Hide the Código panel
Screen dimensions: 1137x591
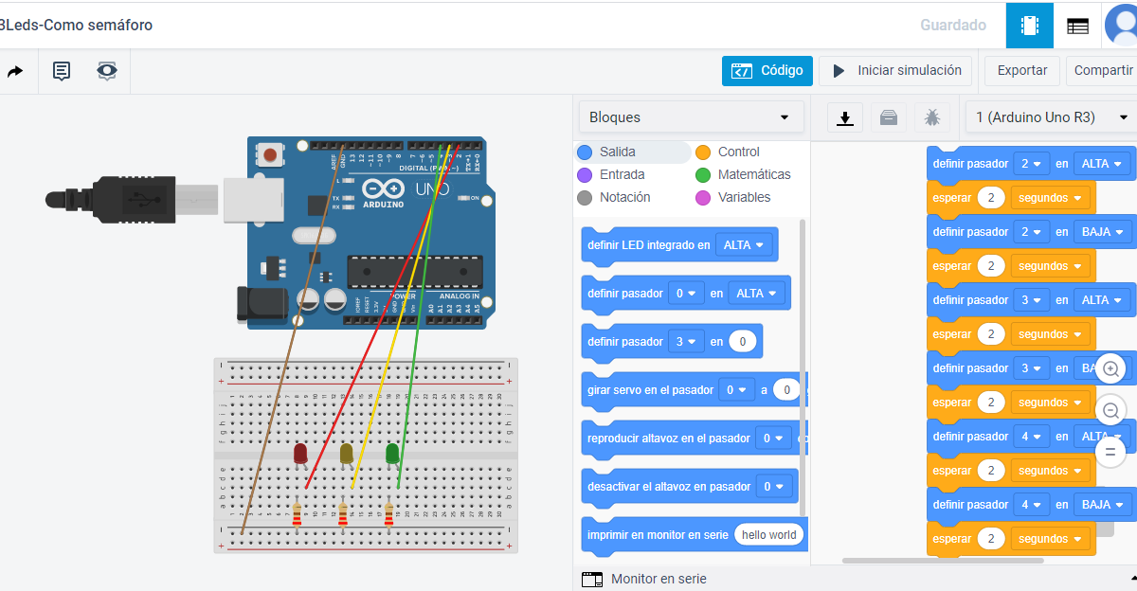pos(767,70)
